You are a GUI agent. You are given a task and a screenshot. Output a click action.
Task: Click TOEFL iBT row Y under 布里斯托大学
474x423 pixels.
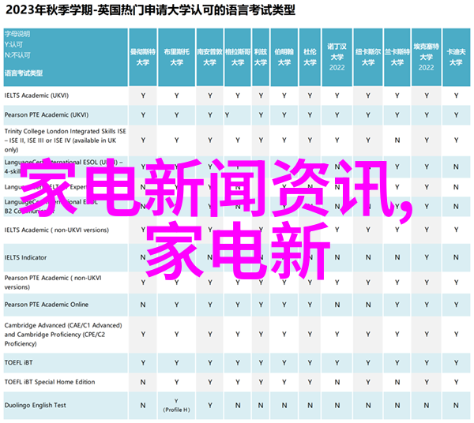coord(176,362)
